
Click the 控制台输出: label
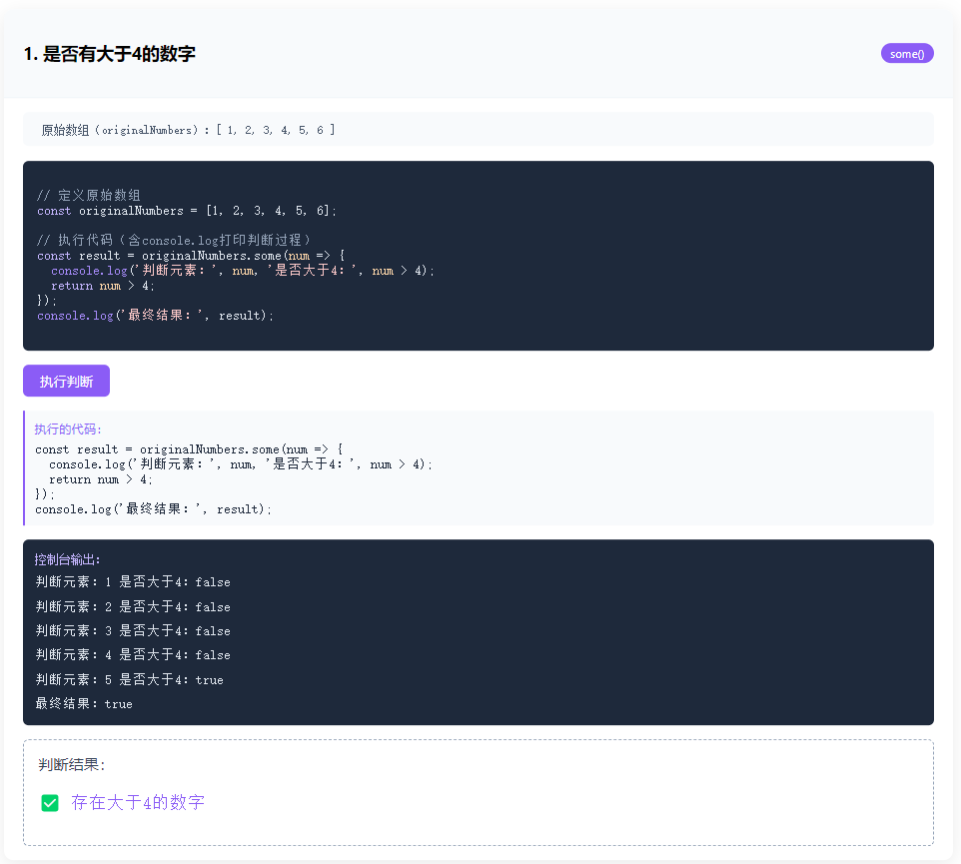tap(67, 559)
